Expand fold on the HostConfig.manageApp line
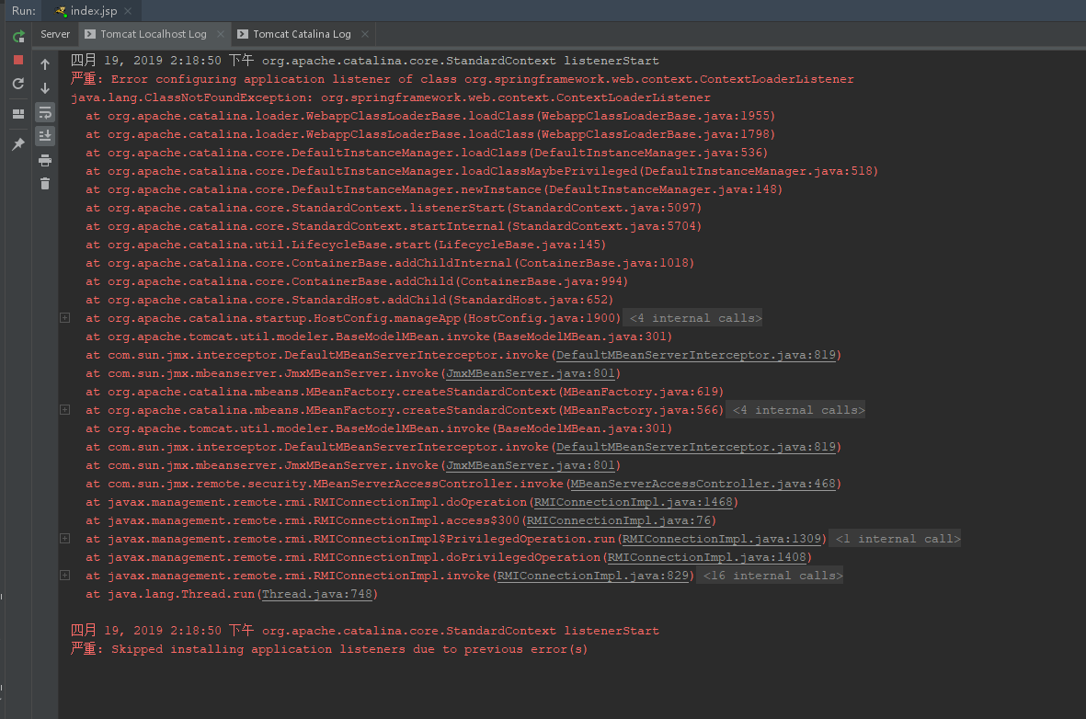1086x719 pixels. [65, 318]
